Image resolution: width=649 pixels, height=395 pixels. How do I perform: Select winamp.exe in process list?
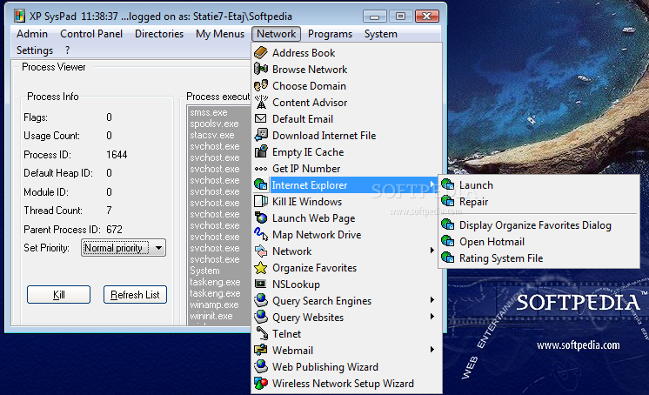click(x=214, y=305)
